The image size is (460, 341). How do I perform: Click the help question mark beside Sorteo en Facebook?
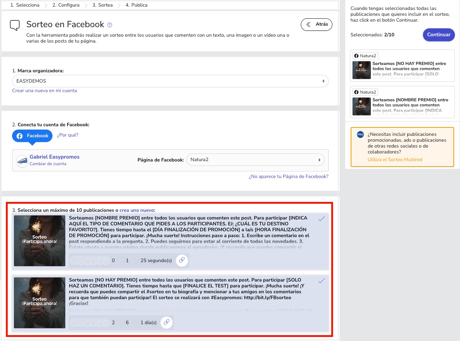109,25
